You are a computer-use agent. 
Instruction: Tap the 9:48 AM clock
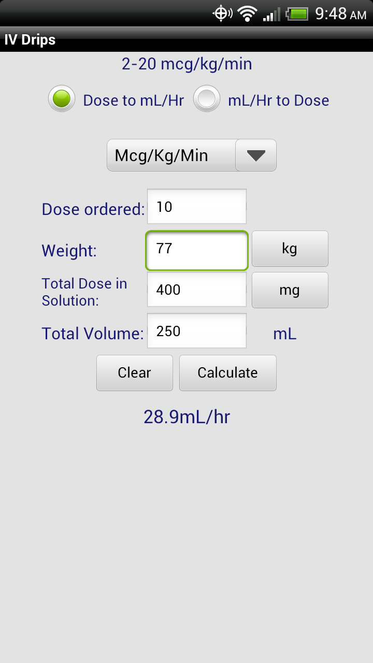(x=340, y=13)
